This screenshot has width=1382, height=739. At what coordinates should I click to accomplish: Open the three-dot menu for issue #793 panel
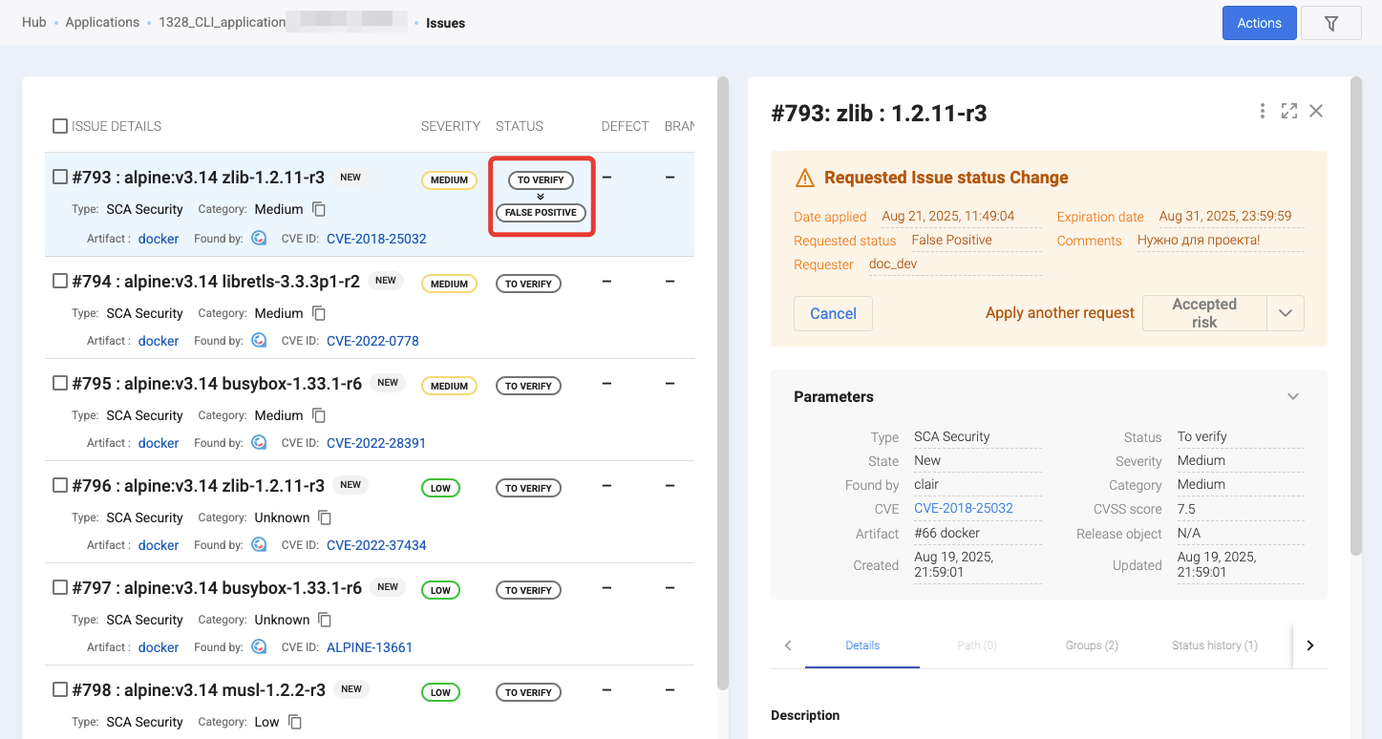click(x=1262, y=112)
